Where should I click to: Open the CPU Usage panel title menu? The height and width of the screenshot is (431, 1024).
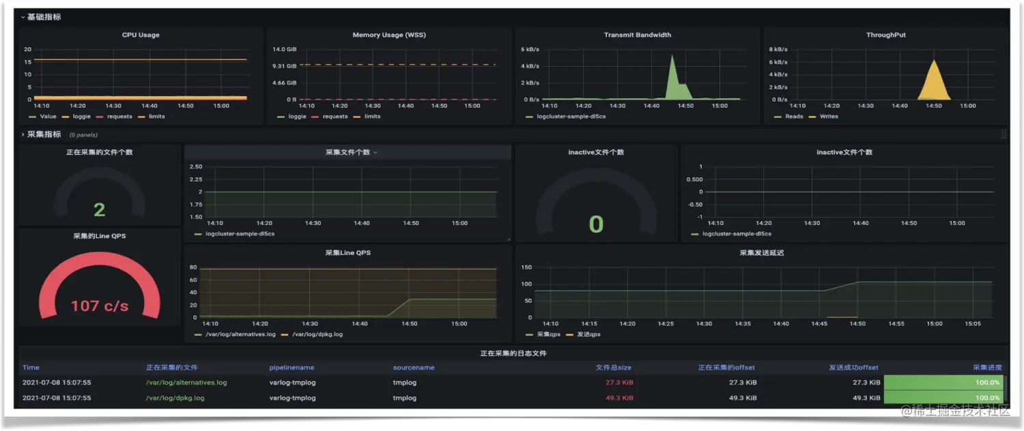(141, 35)
